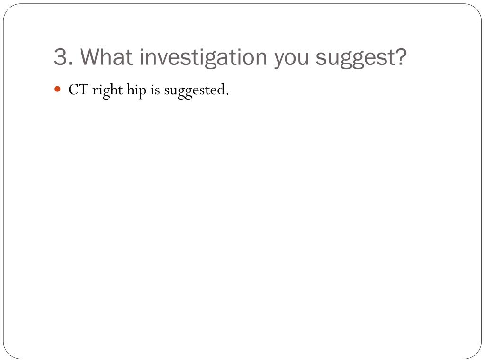Screen dimensions: 485x364
Task: Click the word "is" in the bullet
Action: point(155,90)
